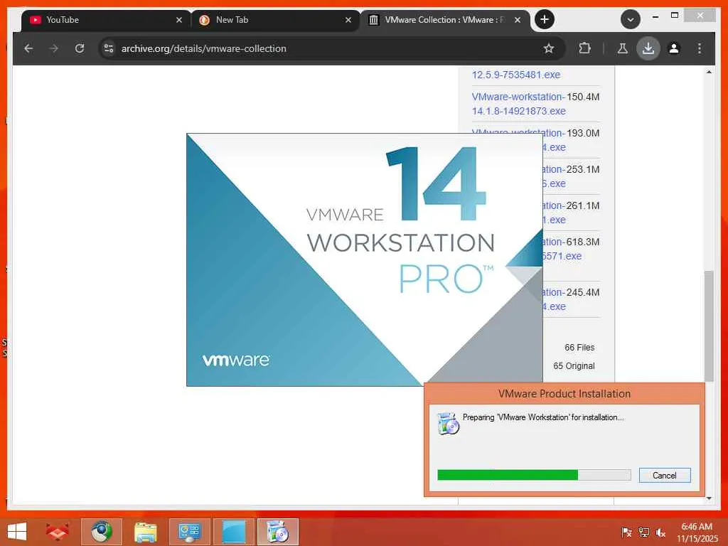Open the tab search dropdown arrow
This screenshot has width=728, height=546.
click(x=631, y=19)
